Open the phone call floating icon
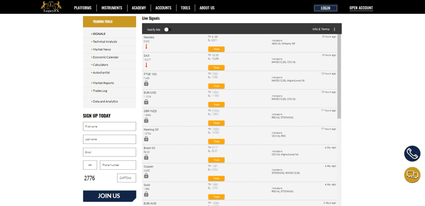The image size is (425, 206). coord(412,154)
